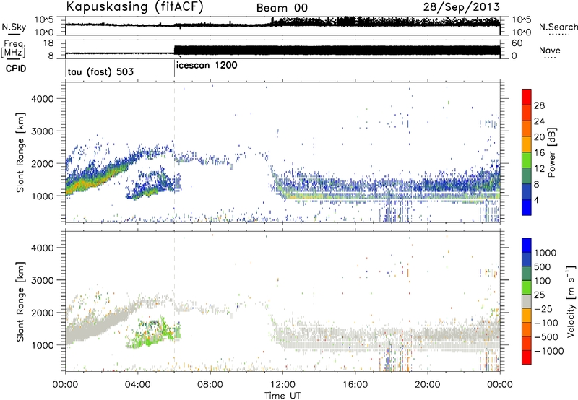578x400 pixels.
Task: Click the '1000' tick on velocity panel range axis
Action: tap(42, 345)
